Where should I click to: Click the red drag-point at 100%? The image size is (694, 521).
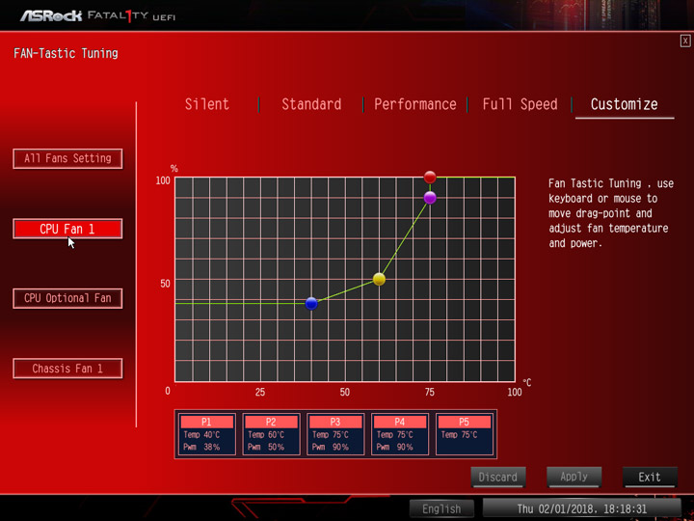click(x=430, y=178)
